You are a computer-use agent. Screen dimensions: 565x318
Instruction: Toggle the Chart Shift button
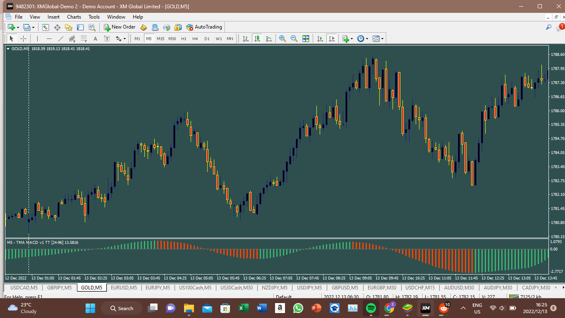click(331, 39)
